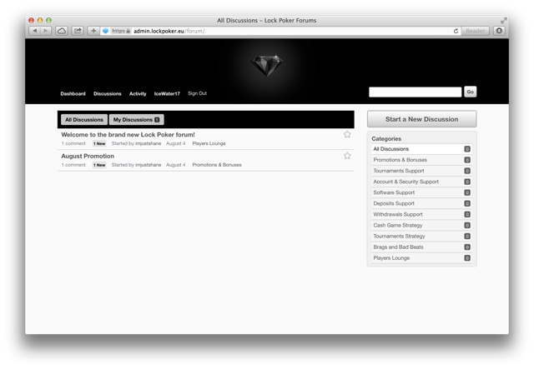The width and height of the screenshot is (534, 369).
Task: Click 1 New badge on August Promotion
Action: (99, 165)
